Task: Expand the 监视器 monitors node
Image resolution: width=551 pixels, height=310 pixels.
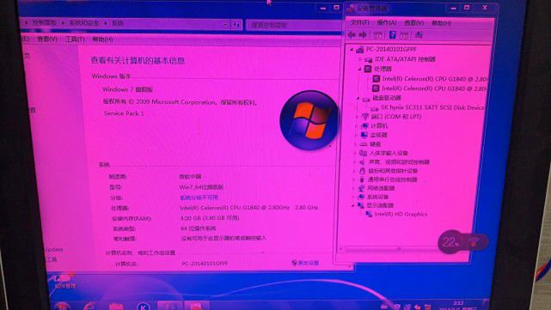Action: point(356,135)
